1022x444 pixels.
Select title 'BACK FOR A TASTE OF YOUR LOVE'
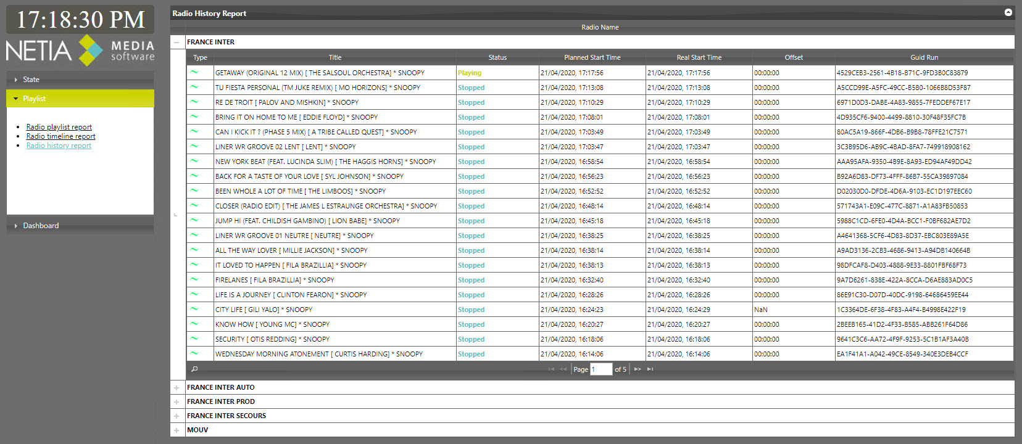pos(309,176)
